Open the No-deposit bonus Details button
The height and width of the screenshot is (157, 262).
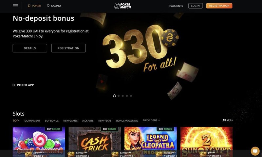(30, 48)
